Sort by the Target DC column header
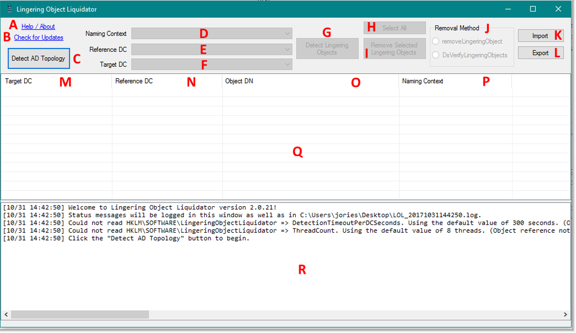This screenshot has width=576, height=333. point(57,81)
